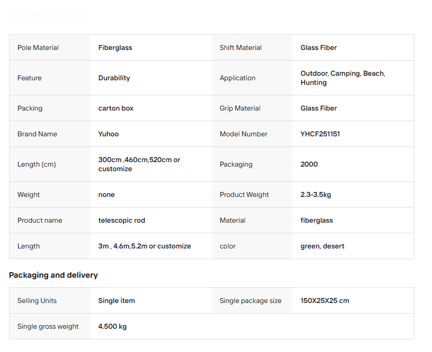Select model number YHCF251151

[x=320, y=134]
